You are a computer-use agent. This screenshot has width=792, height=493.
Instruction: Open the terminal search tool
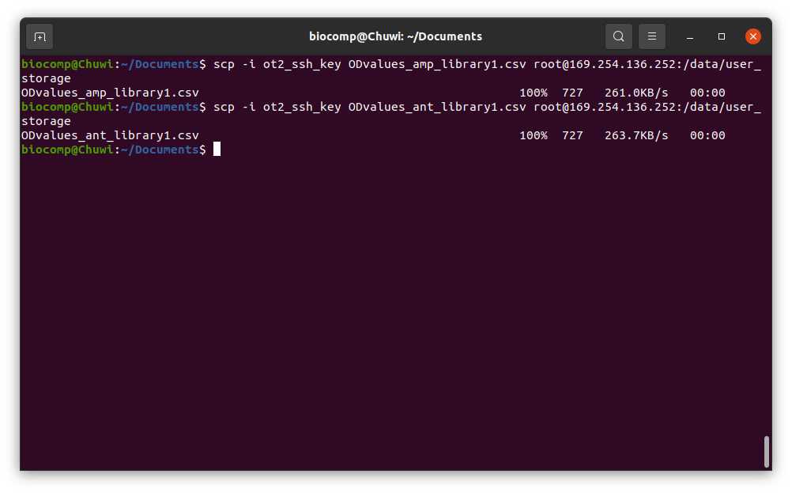619,36
